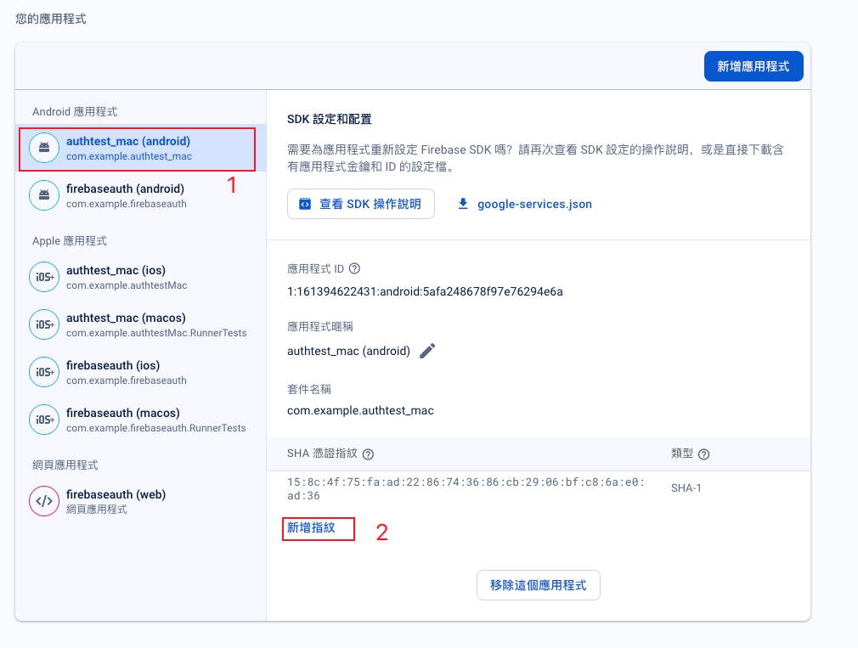Viewport: 858px width, 648px height.
Task: Click the SHA-1 fingerprint value row
Action: click(x=466, y=488)
